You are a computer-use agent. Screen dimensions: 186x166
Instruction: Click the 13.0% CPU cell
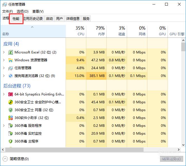[x=76, y=76]
